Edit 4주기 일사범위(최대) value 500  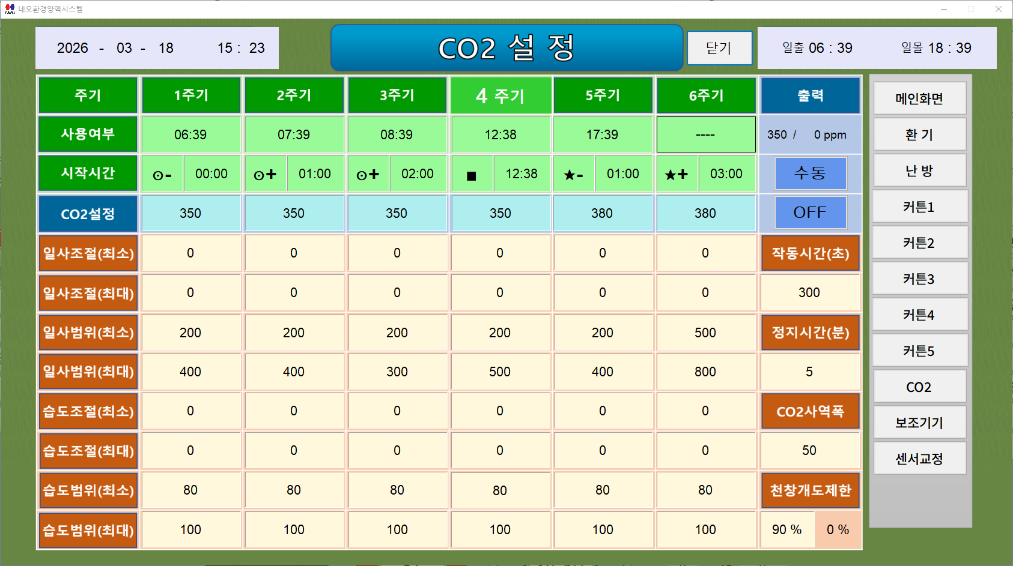(x=500, y=372)
